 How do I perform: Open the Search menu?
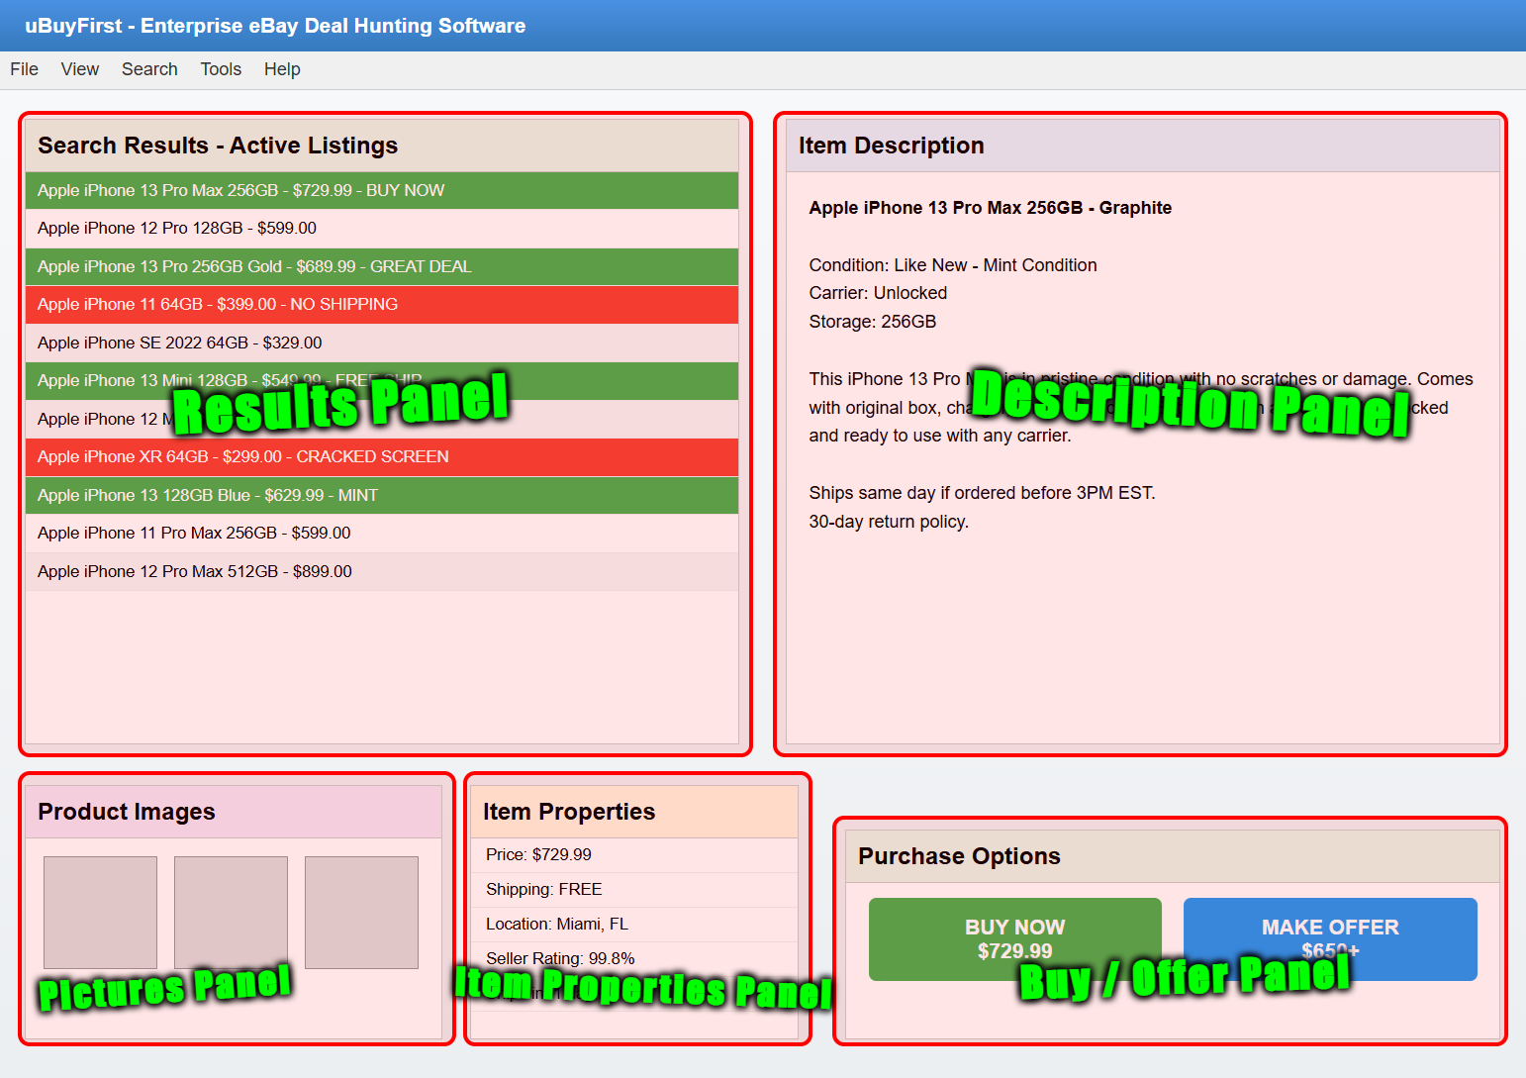click(x=149, y=69)
